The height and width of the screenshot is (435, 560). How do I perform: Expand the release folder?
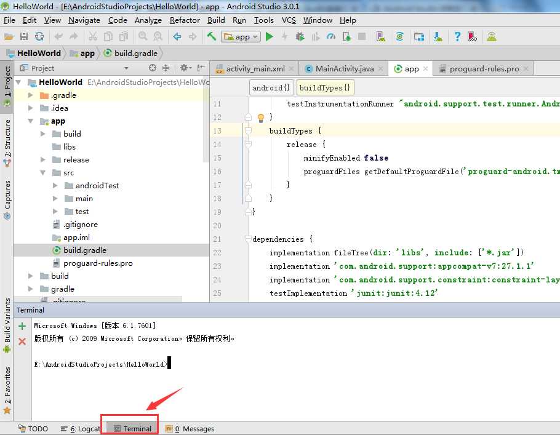(x=43, y=159)
